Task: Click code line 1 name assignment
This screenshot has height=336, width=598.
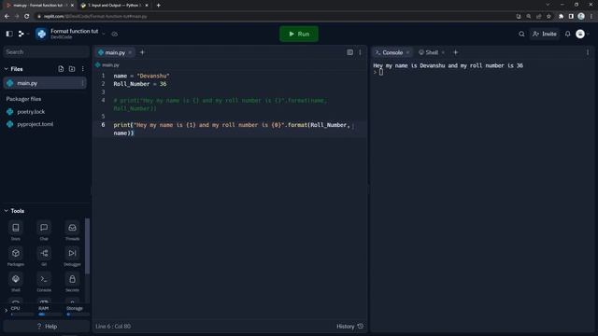Action: tap(141, 76)
